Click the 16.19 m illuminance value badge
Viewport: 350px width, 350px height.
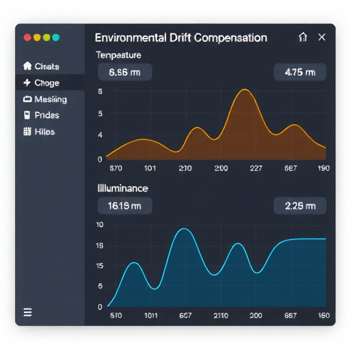click(125, 206)
